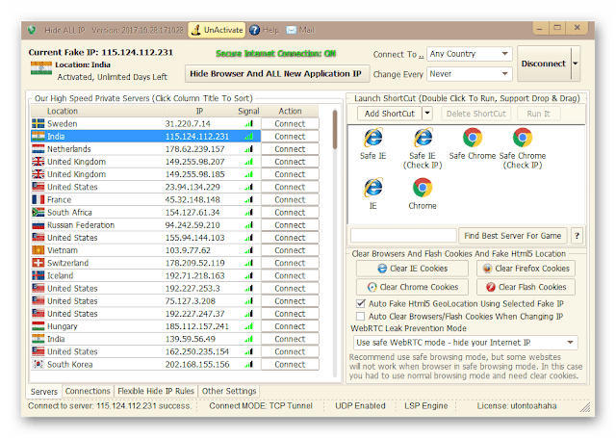The height and width of the screenshot is (438, 616).
Task: Click the Iceland flag icon
Action: (38, 275)
